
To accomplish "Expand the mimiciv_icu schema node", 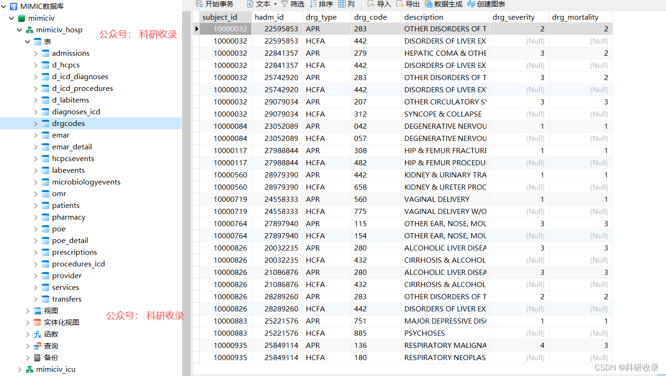I will [x=20, y=369].
